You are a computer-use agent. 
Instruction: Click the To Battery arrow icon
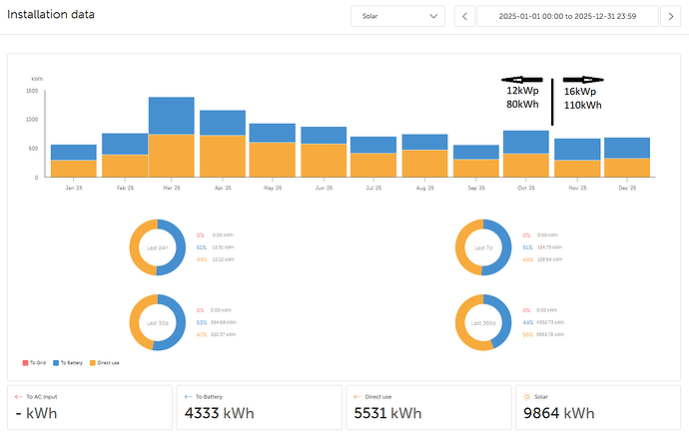tap(187, 396)
